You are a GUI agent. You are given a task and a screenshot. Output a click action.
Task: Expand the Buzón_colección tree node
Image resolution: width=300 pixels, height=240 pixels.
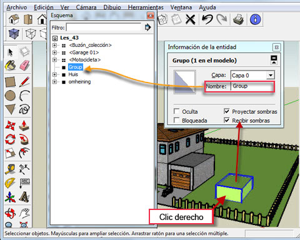point(54,45)
